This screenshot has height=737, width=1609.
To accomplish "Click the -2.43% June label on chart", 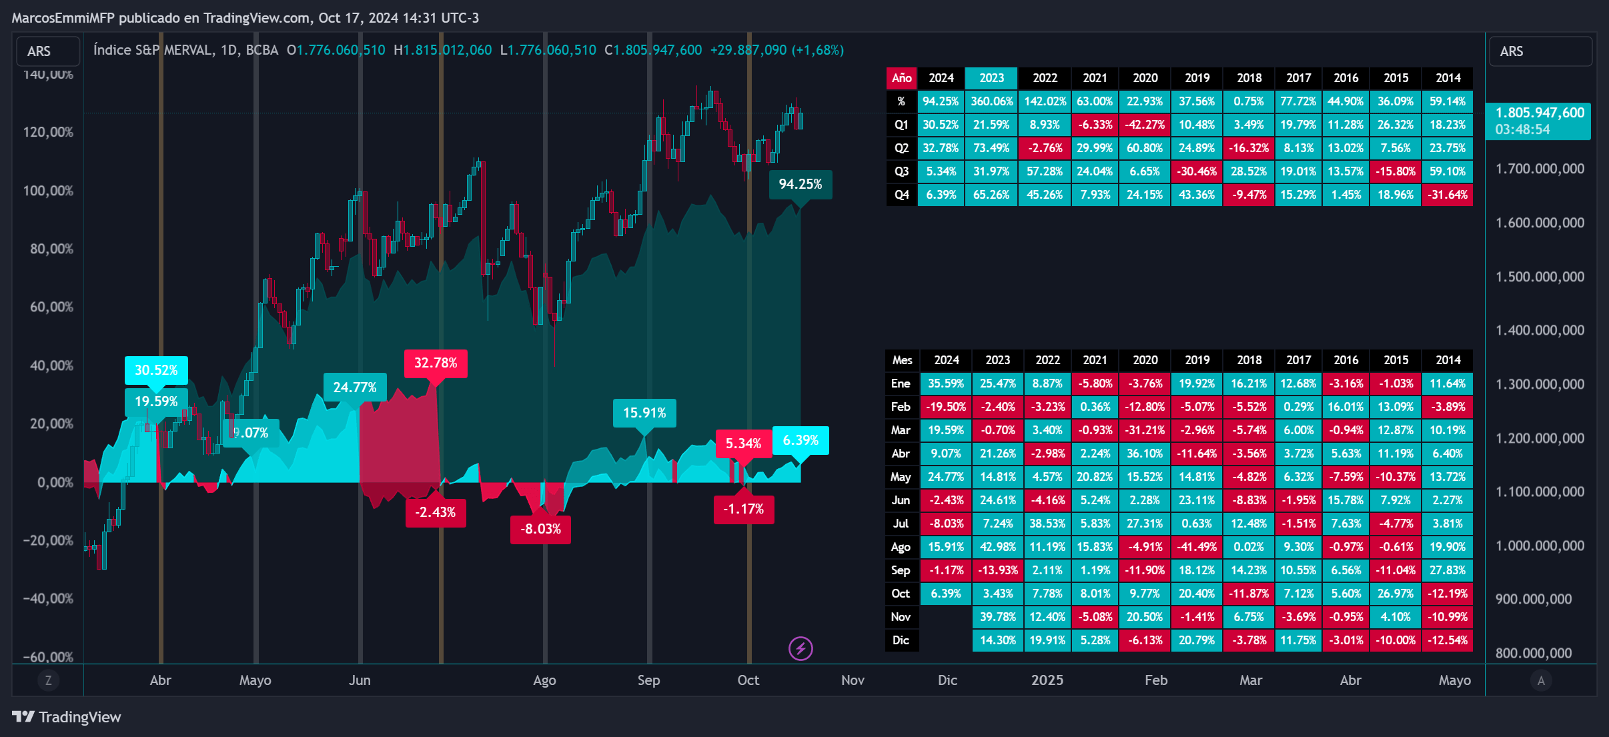I will click(436, 512).
